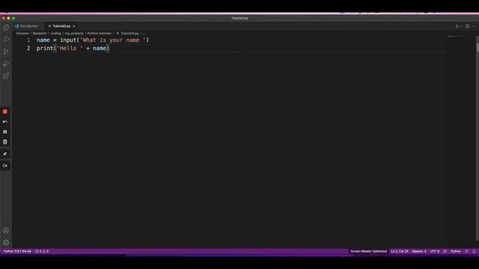Click line number 1 in the gutter
The height and width of the screenshot is (269, 479).
pos(28,40)
